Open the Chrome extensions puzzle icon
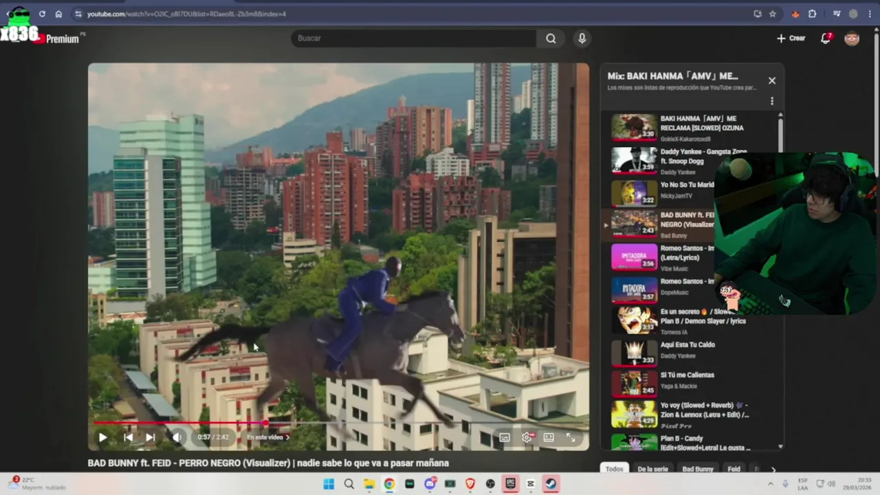The image size is (880, 495). [813, 14]
